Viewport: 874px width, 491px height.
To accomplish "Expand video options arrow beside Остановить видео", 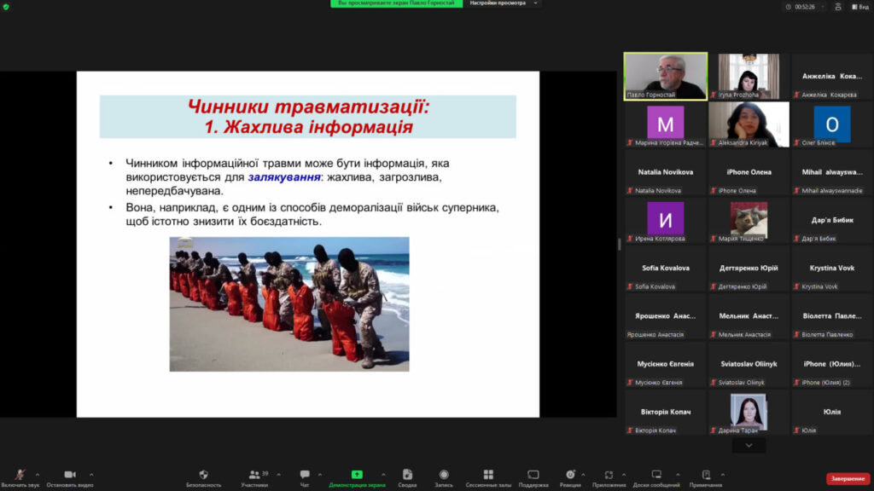I will click(x=91, y=475).
